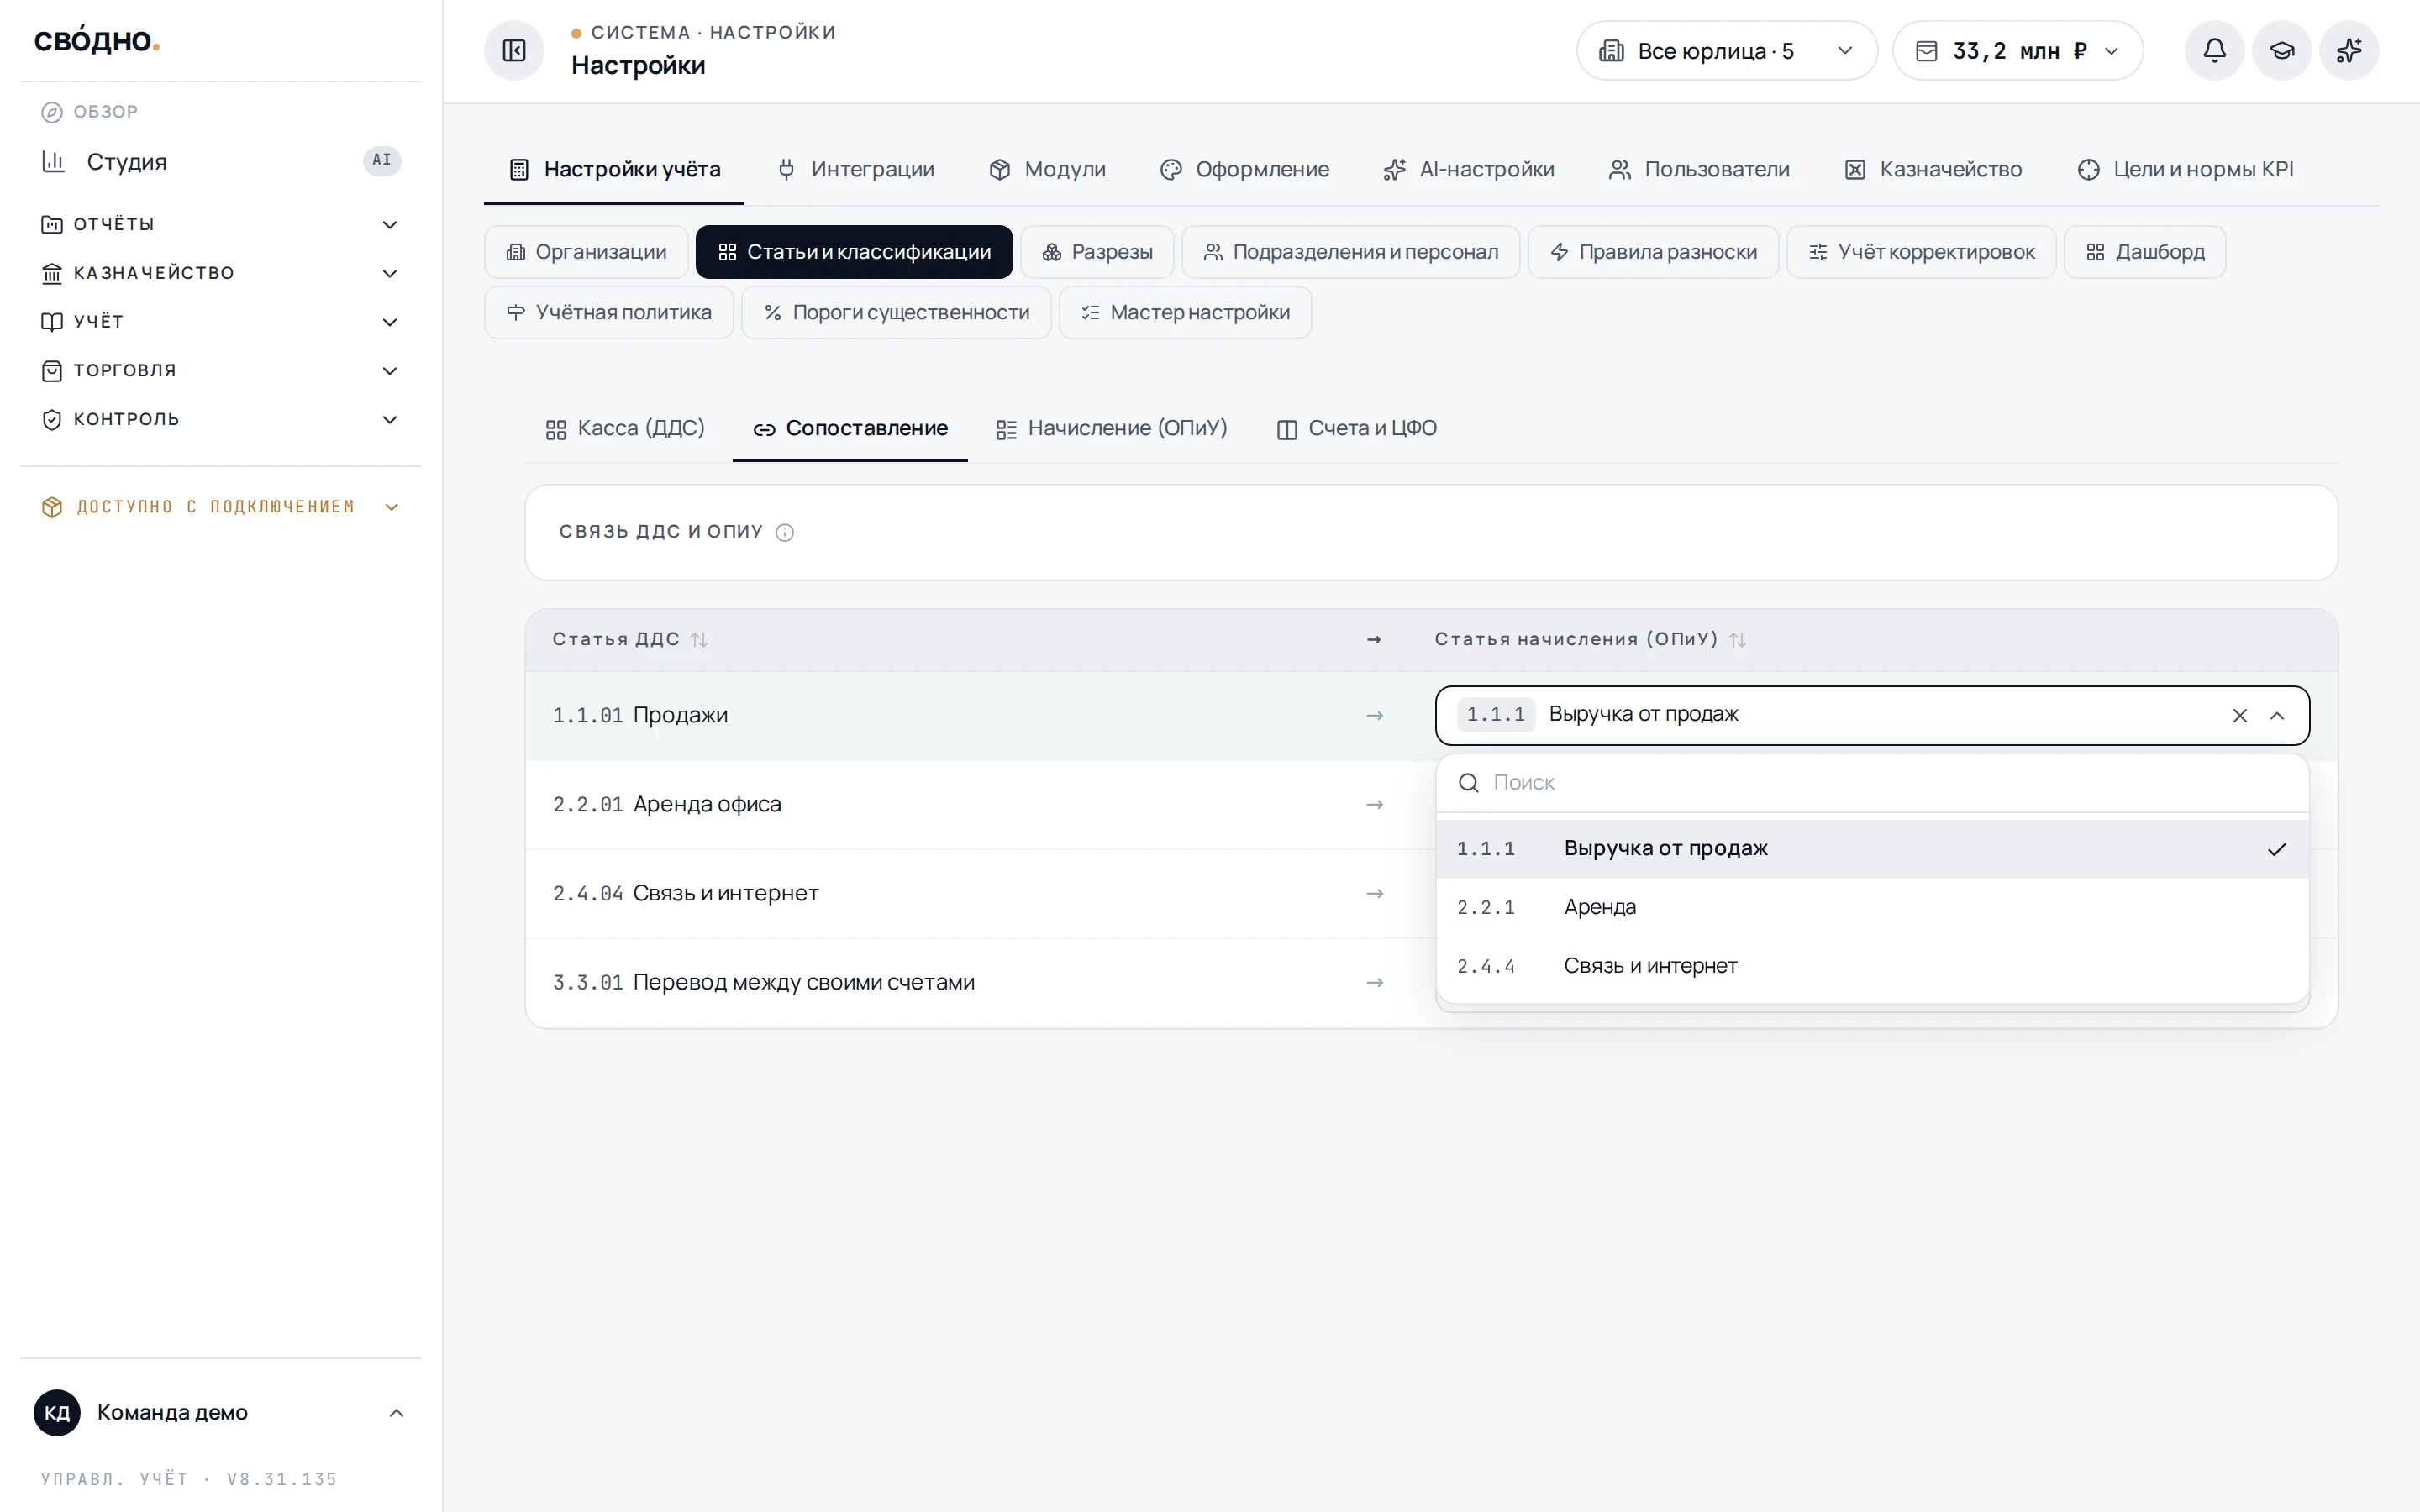Click the info icon beside Связь ДДС и ОПиУ

(785, 533)
